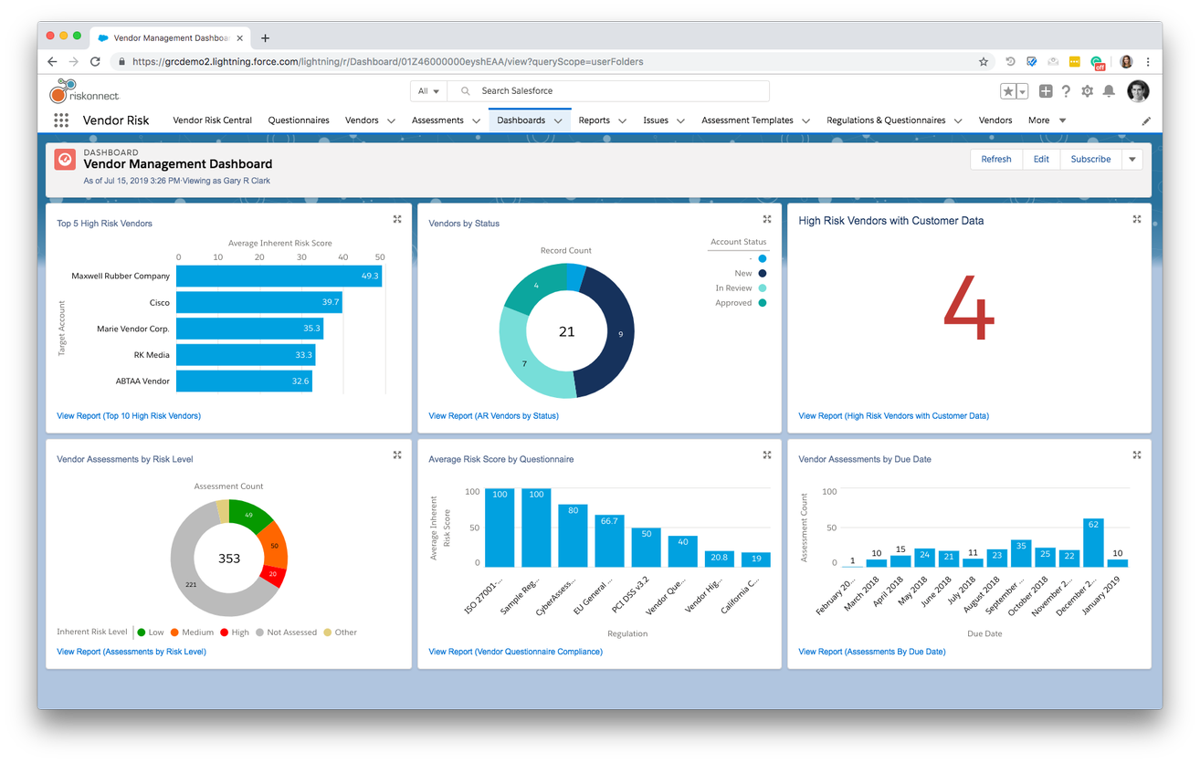Open the search scope All dropdown
The height and width of the screenshot is (763, 1200).
(x=428, y=91)
